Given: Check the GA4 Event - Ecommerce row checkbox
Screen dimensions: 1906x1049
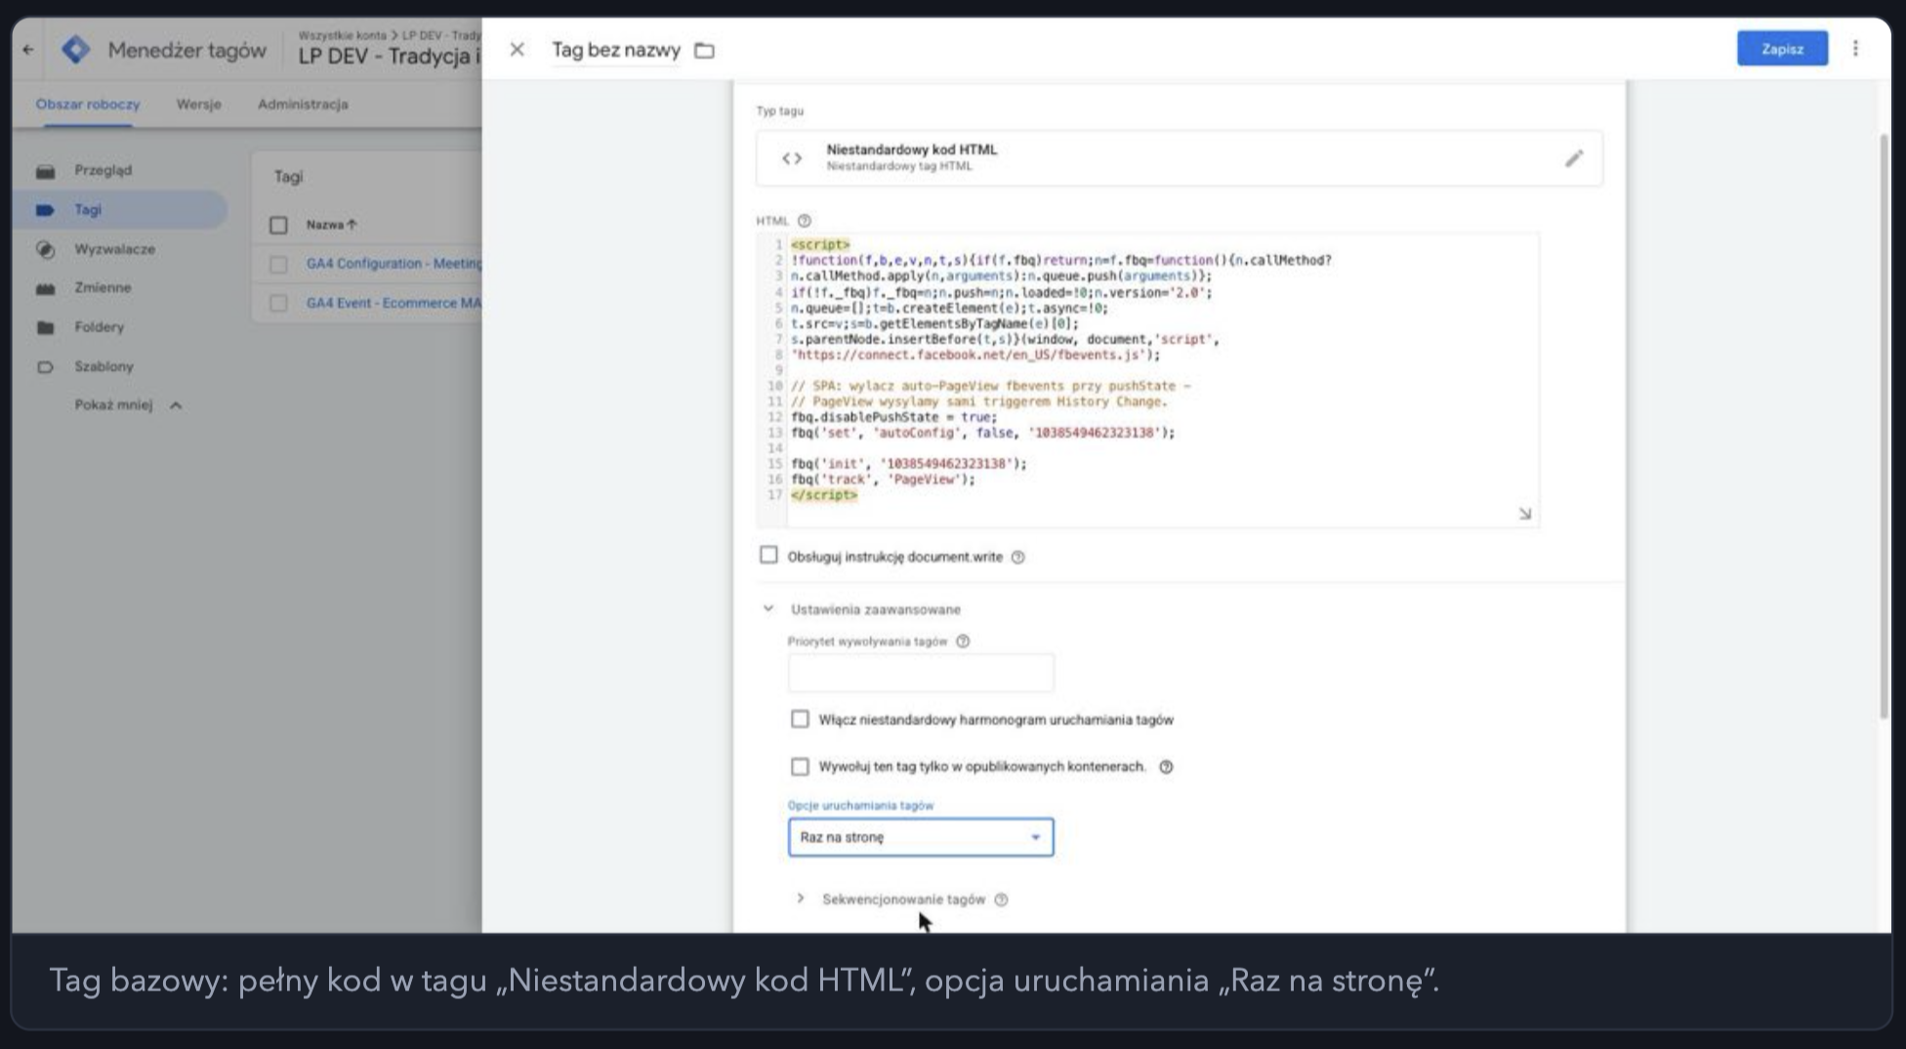Looking at the screenshot, I should click(x=278, y=304).
